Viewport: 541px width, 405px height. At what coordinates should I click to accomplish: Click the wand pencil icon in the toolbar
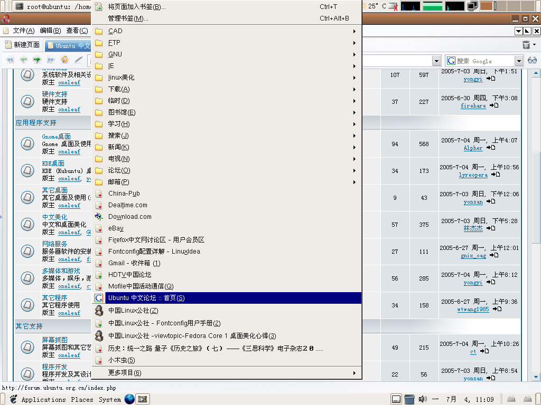(x=79, y=60)
